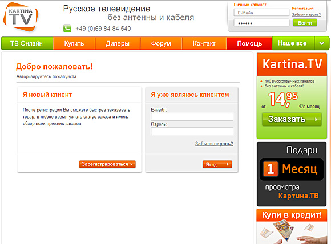Focus the Е-майл field in client form
Viewport: 331px width, 244px height.
coord(192,117)
